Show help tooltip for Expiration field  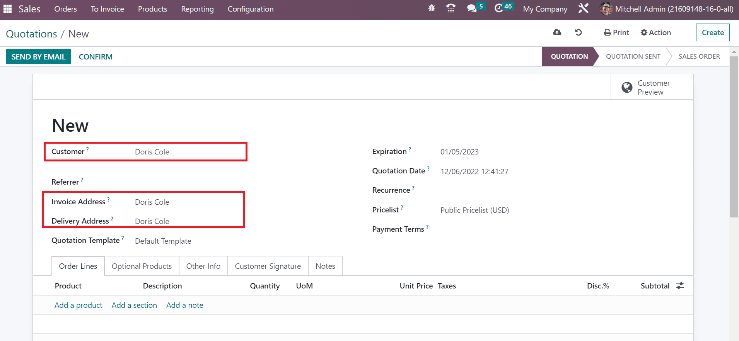(x=410, y=149)
